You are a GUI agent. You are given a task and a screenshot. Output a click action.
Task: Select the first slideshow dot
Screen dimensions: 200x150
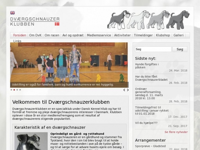coord(11,90)
